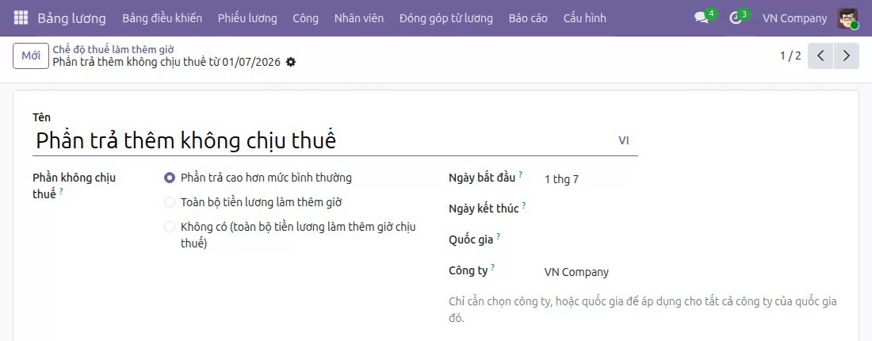Select Toàn bộ tiền lương làm thêm giờ option
Image resolution: width=872 pixels, height=341 pixels.
pos(170,202)
